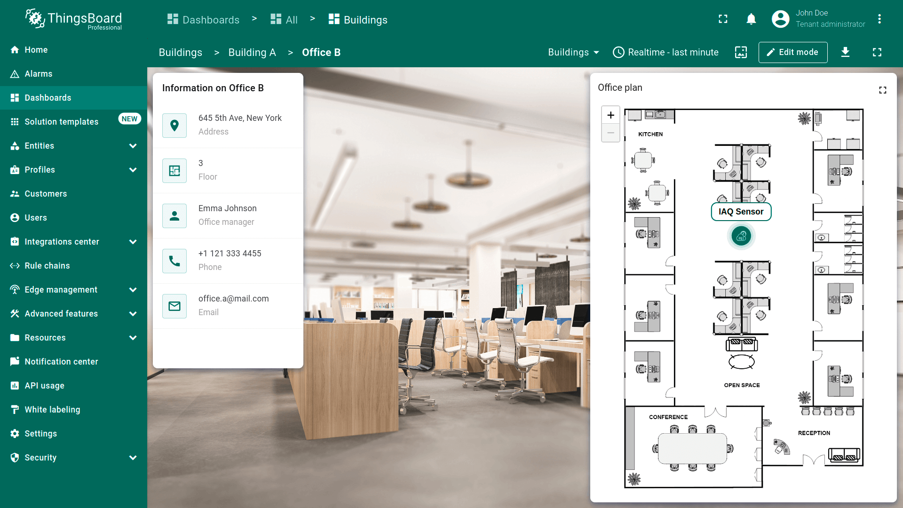Zoom in on the office plan

click(x=610, y=115)
